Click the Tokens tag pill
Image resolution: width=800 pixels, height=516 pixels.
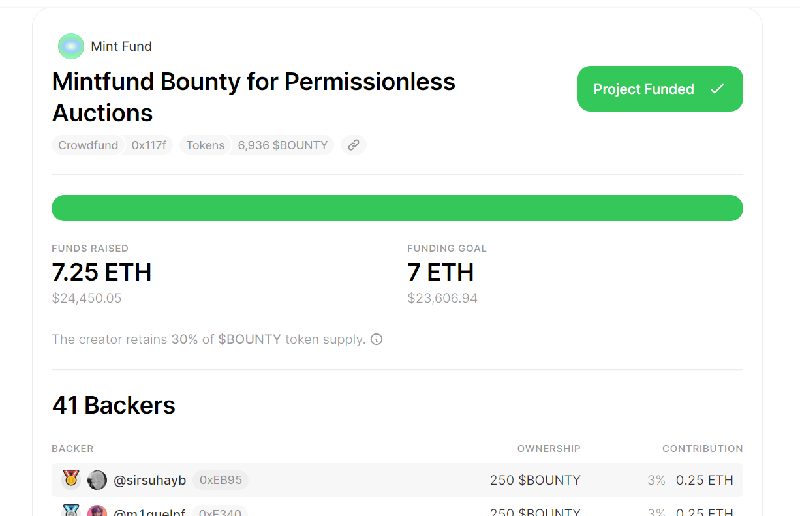coord(205,145)
